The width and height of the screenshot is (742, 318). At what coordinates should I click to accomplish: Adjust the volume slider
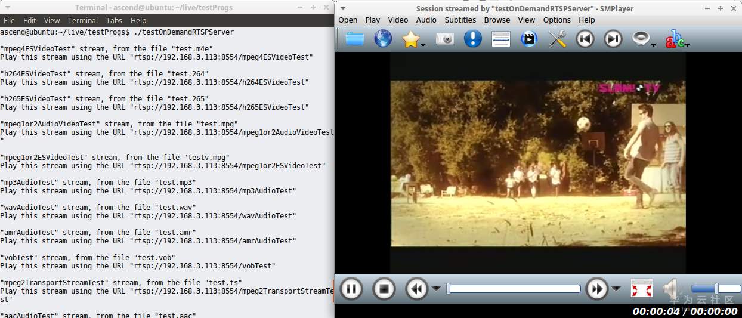point(716,289)
